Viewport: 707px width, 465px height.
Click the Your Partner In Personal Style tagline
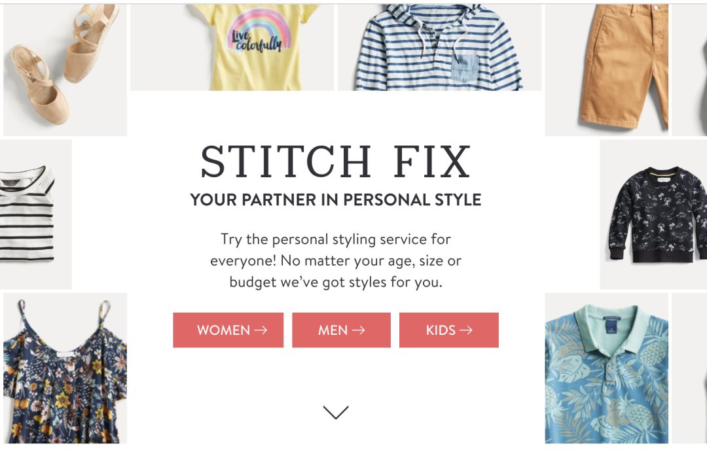[x=335, y=199]
